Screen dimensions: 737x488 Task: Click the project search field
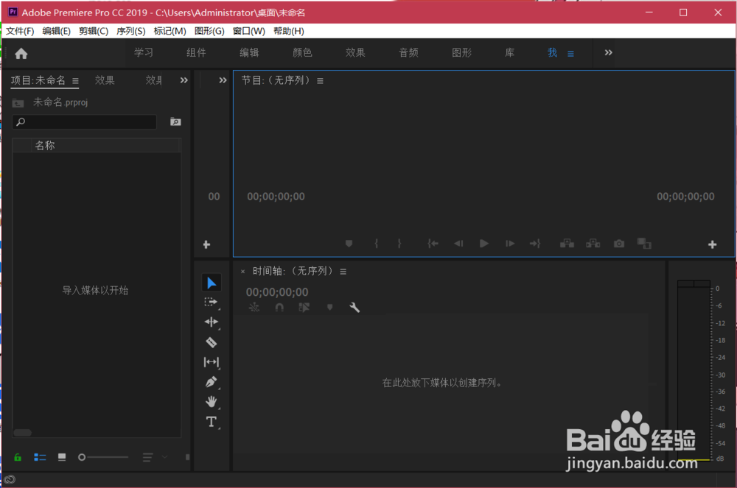coord(85,122)
